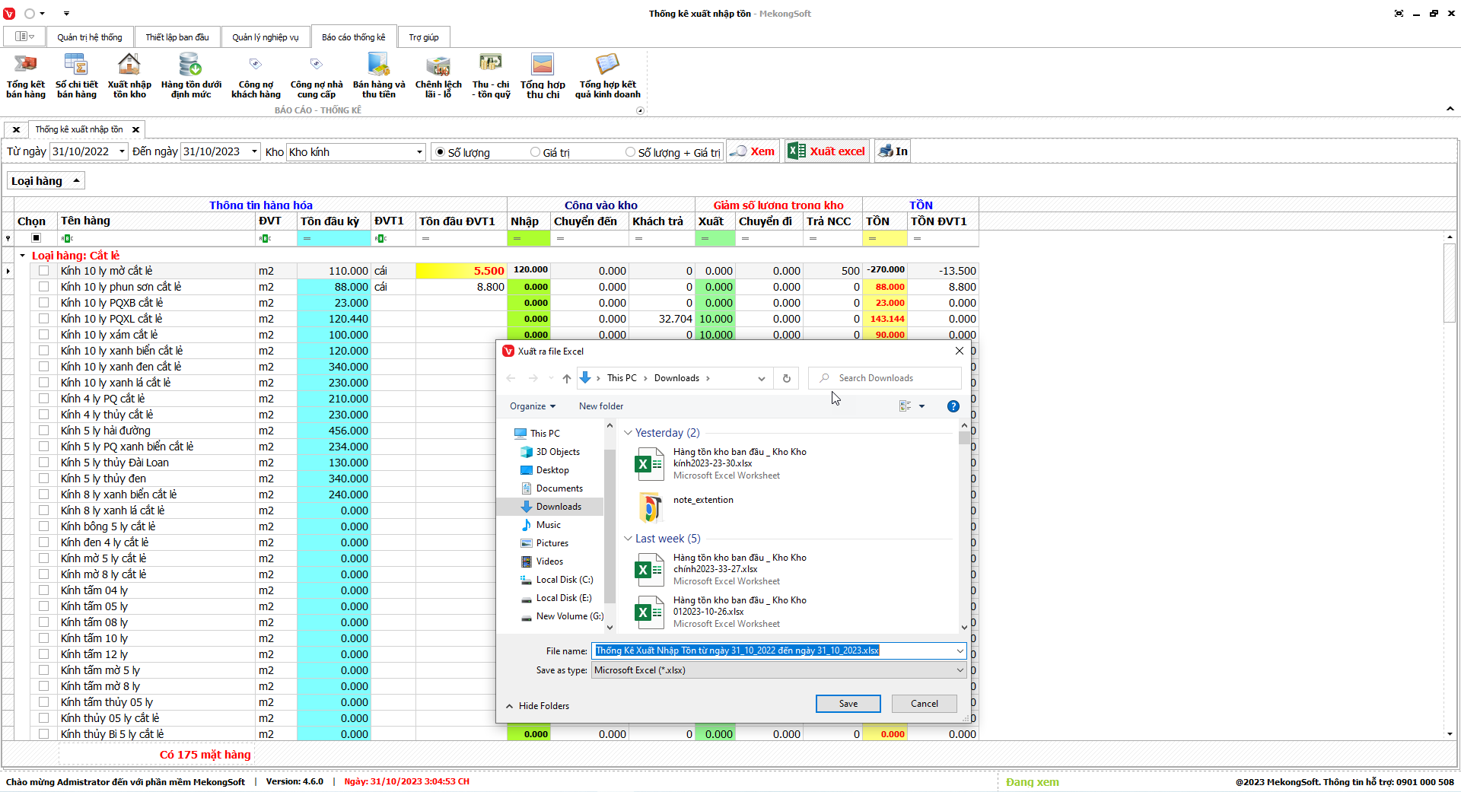Viewport: 1461px width, 792px height.
Task: Click help icon in save dialog
Action: (x=953, y=406)
